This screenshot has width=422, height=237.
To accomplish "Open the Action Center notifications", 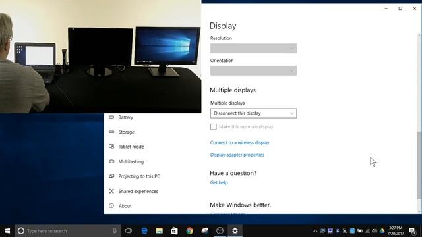I will pyautogui.click(x=412, y=231).
